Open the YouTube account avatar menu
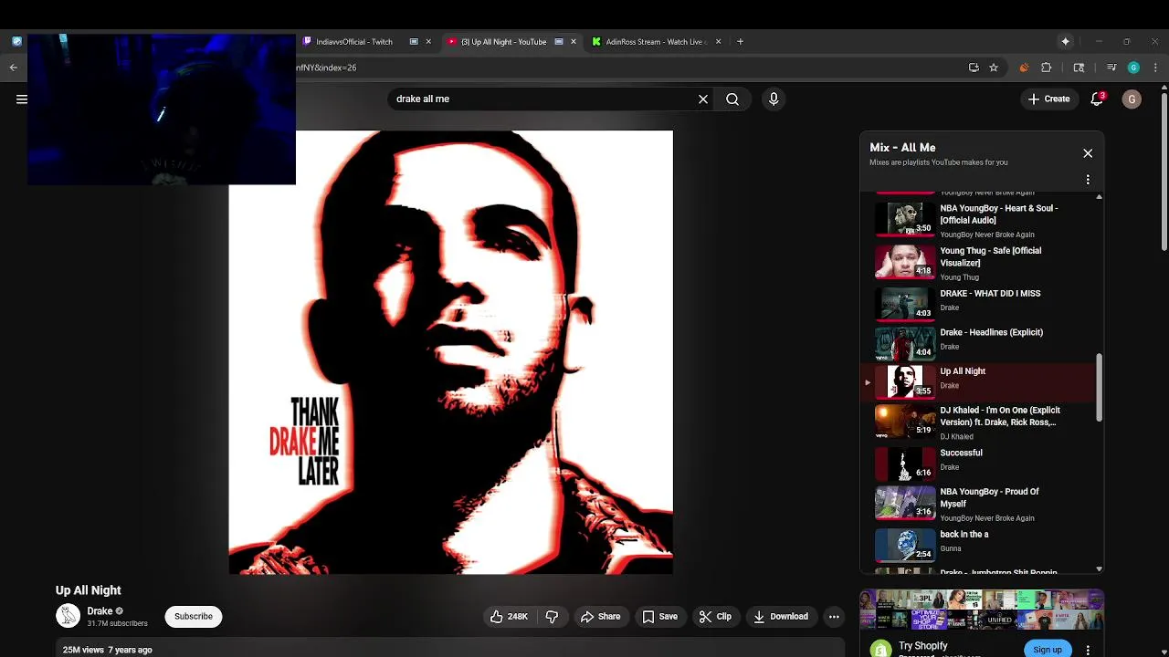This screenshot has height=657, width=1169. [1132, 99]
